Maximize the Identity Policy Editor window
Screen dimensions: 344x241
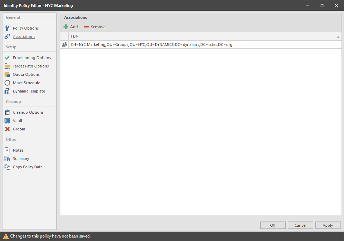pos(322,6)
